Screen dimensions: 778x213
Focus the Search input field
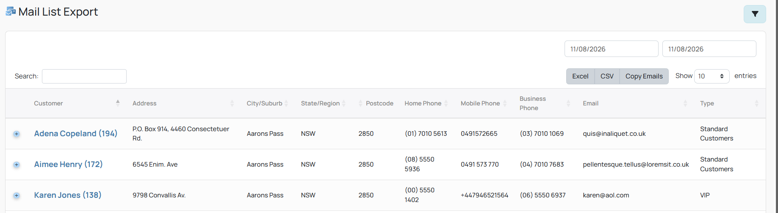click(84, 76)
